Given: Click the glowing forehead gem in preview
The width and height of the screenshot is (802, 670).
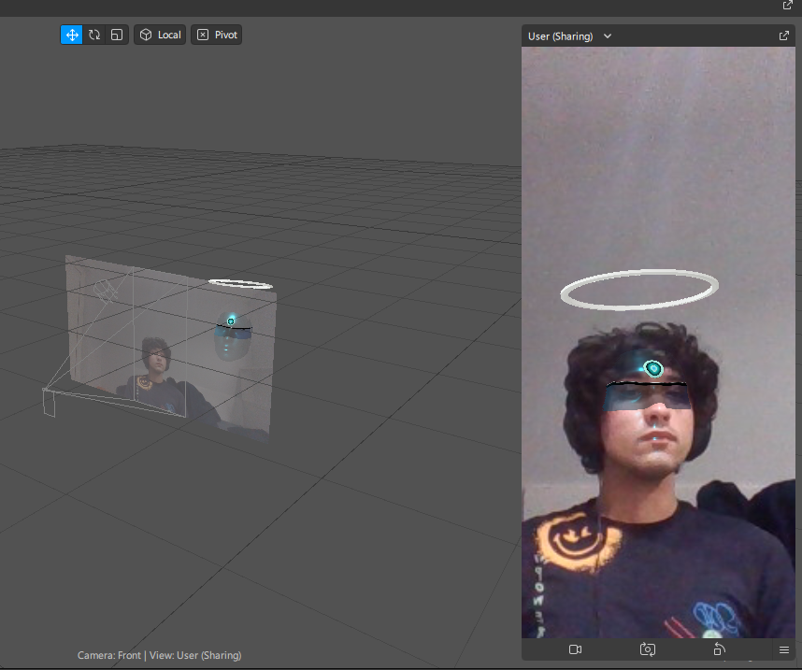Looking at the screenshot, I should pos(653,368).
